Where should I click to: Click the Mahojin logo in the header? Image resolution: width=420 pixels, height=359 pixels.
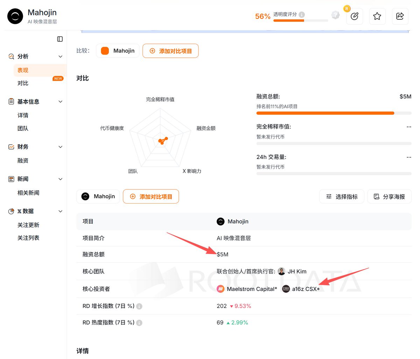(15, 16)
